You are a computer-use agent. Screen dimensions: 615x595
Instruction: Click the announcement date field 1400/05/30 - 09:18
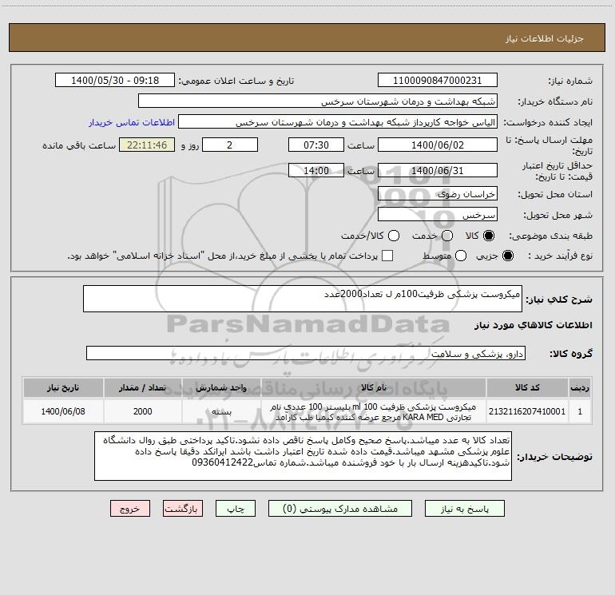(x=115, y=81)
